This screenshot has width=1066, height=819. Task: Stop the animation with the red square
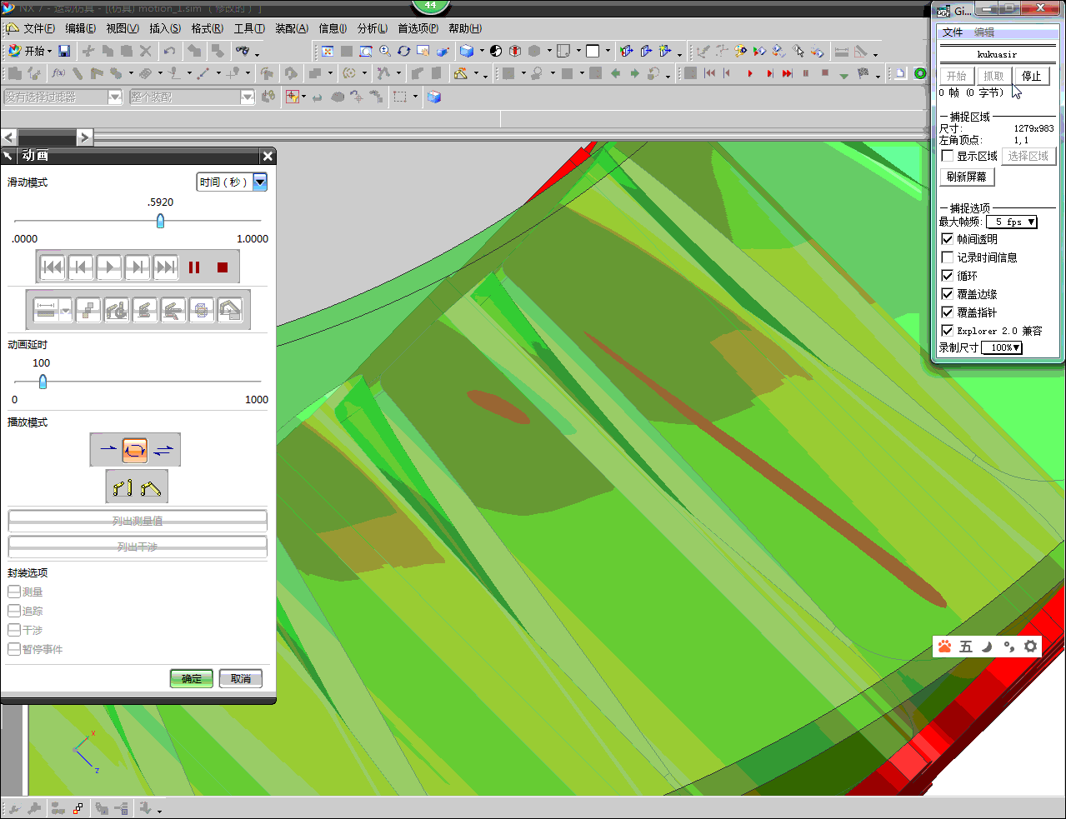pos(223,267)
